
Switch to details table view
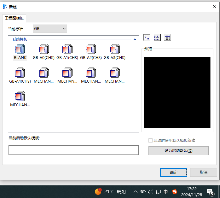167,38
